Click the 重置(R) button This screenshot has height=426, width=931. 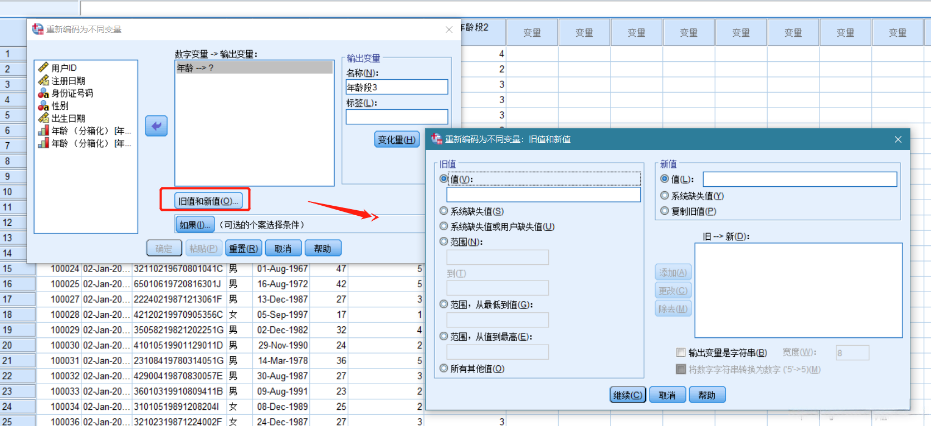click(x=243, y=249)
